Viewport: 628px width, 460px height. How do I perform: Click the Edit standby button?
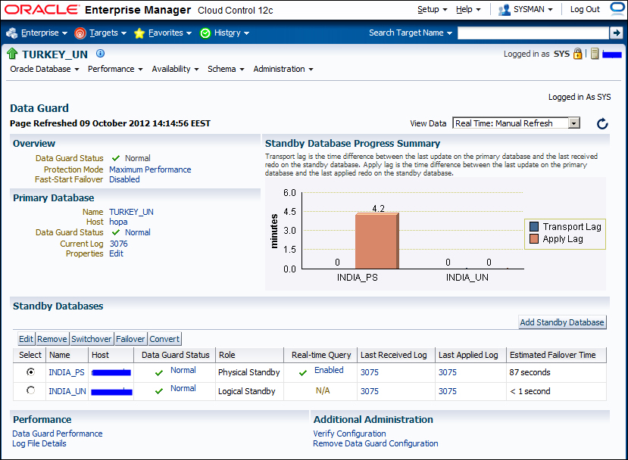coord(26,339)
